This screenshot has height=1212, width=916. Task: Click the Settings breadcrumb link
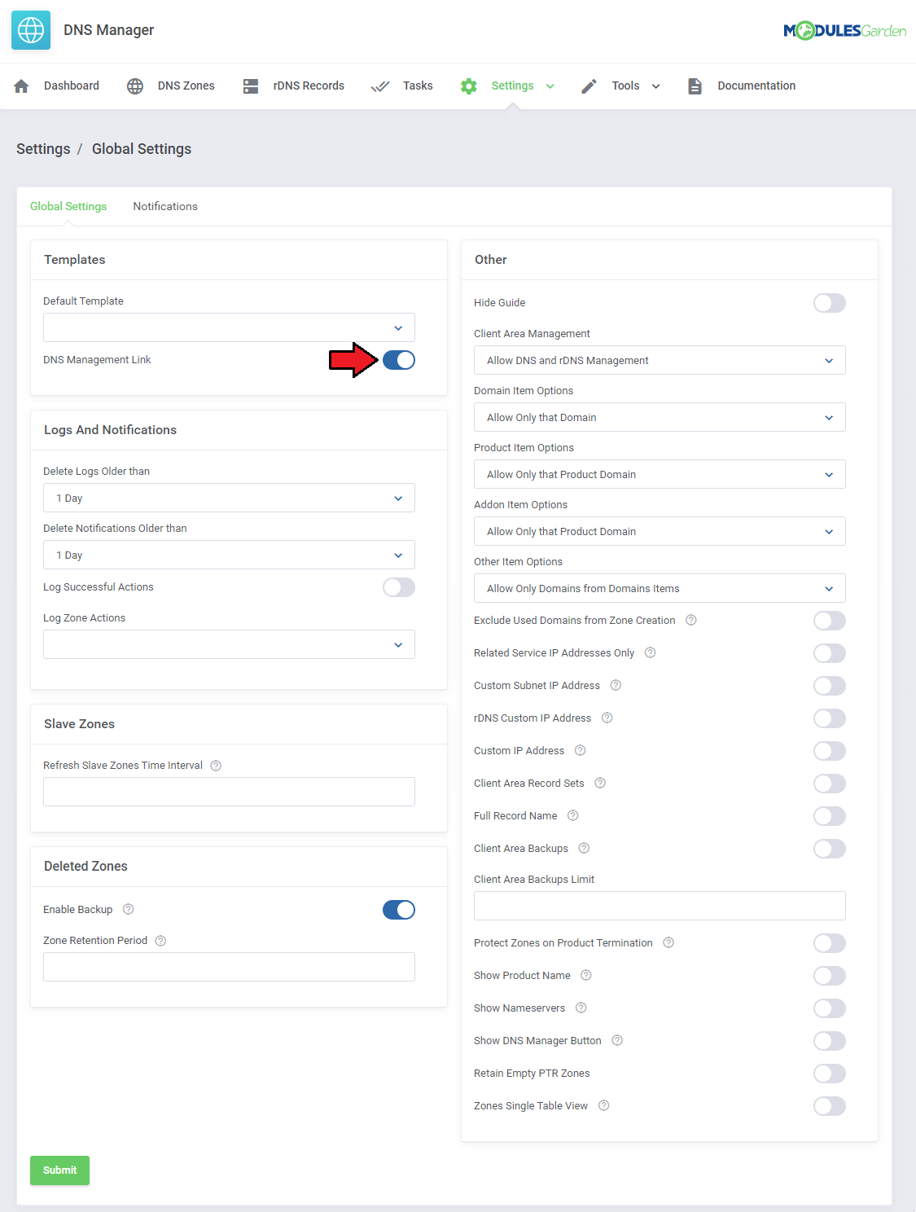tap(43, 149)
